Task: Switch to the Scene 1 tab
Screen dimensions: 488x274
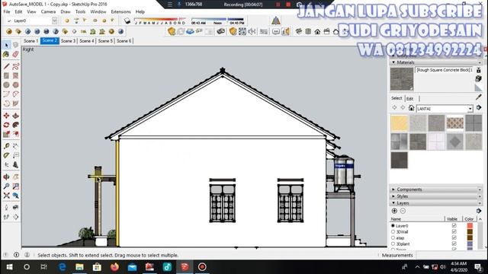Action: point(30,40)
